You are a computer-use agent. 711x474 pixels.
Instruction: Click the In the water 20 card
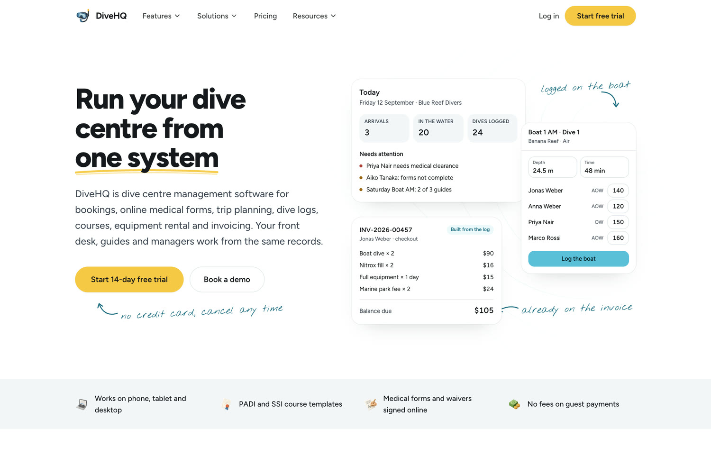[438, 128]
